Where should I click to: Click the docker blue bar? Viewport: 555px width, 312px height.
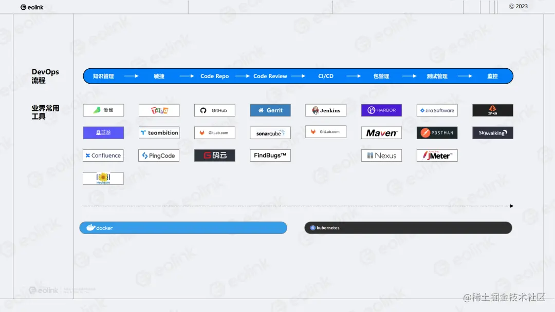183,228
